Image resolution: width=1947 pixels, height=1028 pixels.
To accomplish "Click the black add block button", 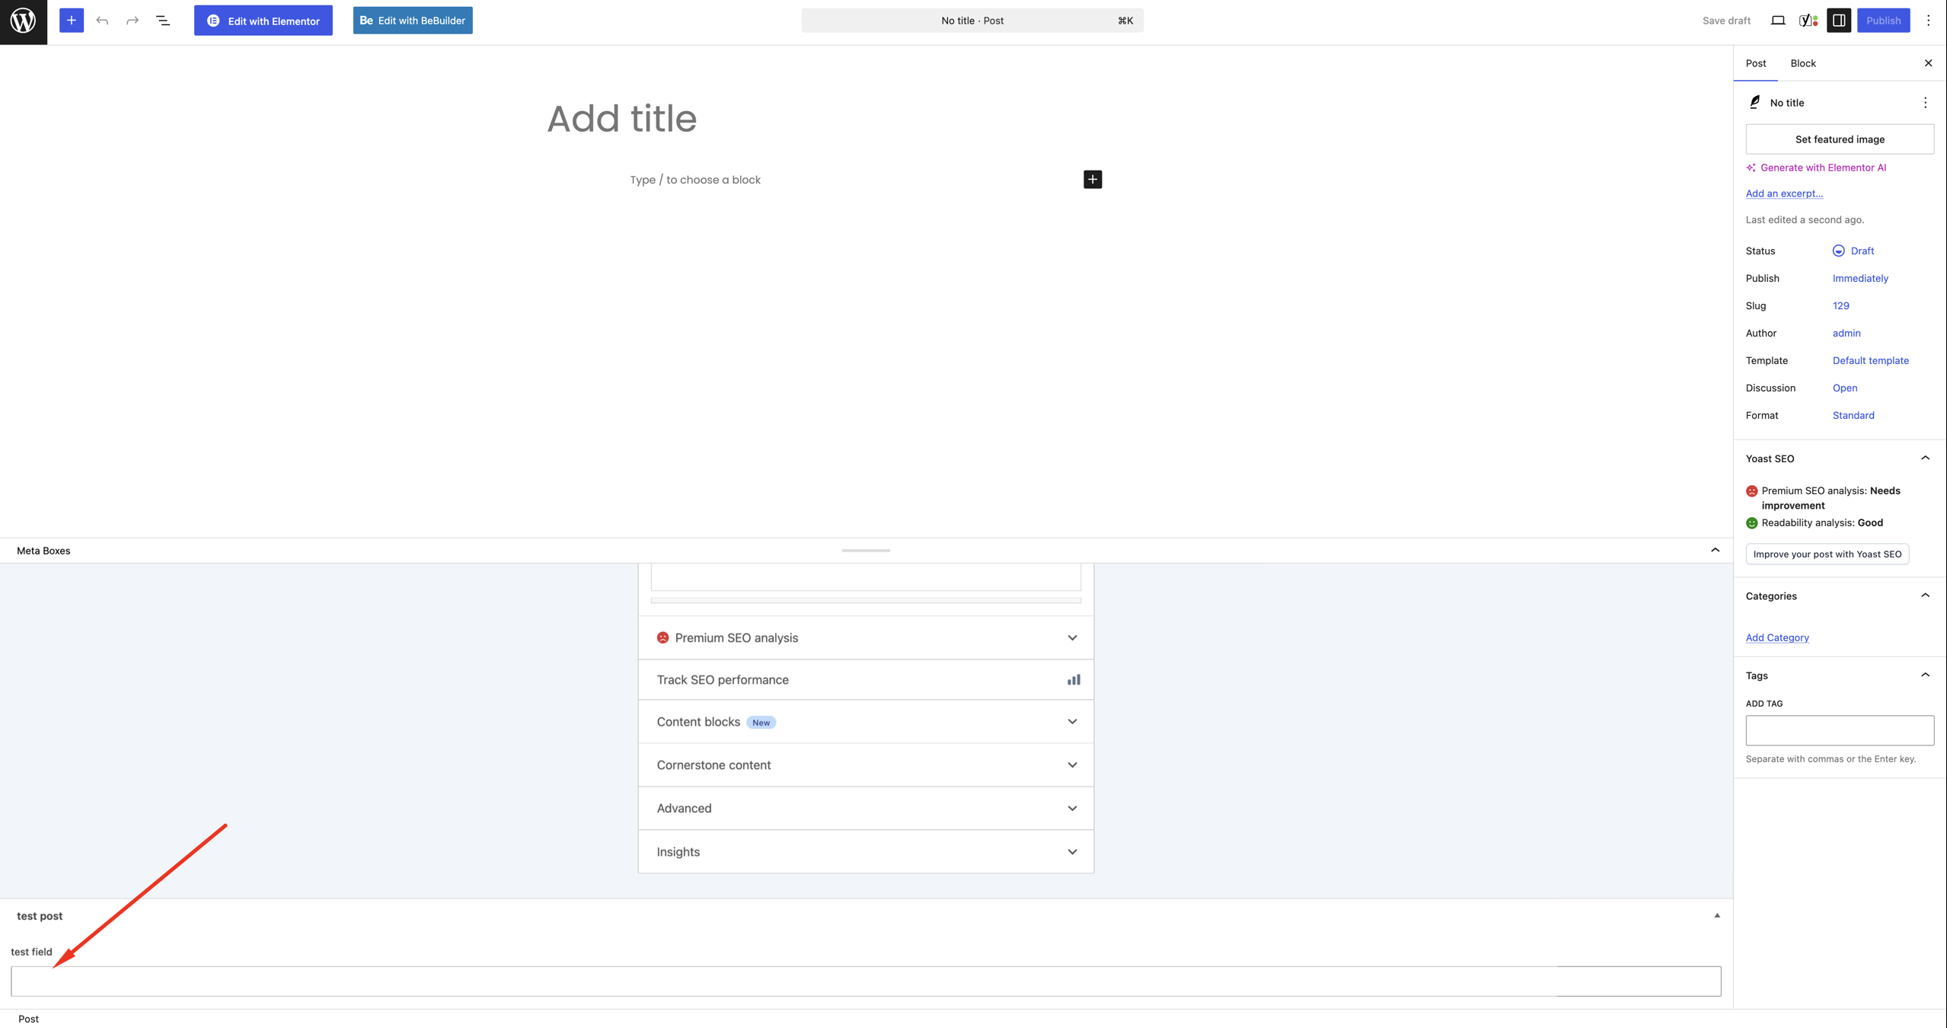I will (1093, 179).
